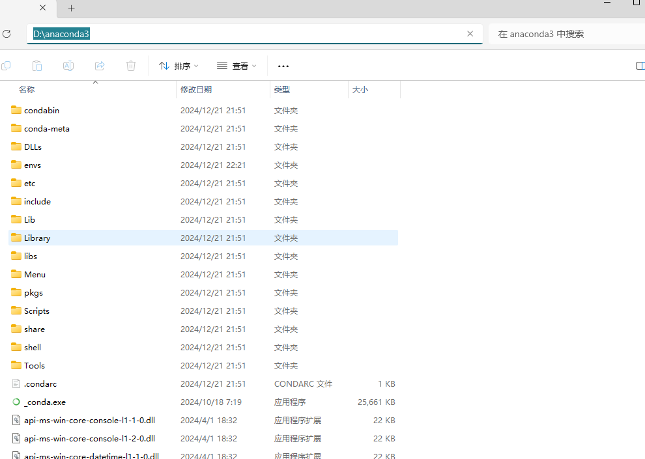The height and width of the screenshot is (459, 645).
Task: Click the Share toolbar icon
Action: pyautogui.click(x=100, y=66)
